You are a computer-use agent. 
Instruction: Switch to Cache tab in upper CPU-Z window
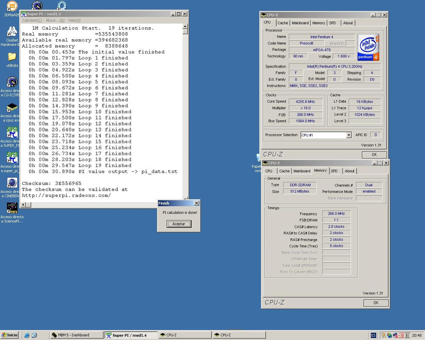point(283,23)
